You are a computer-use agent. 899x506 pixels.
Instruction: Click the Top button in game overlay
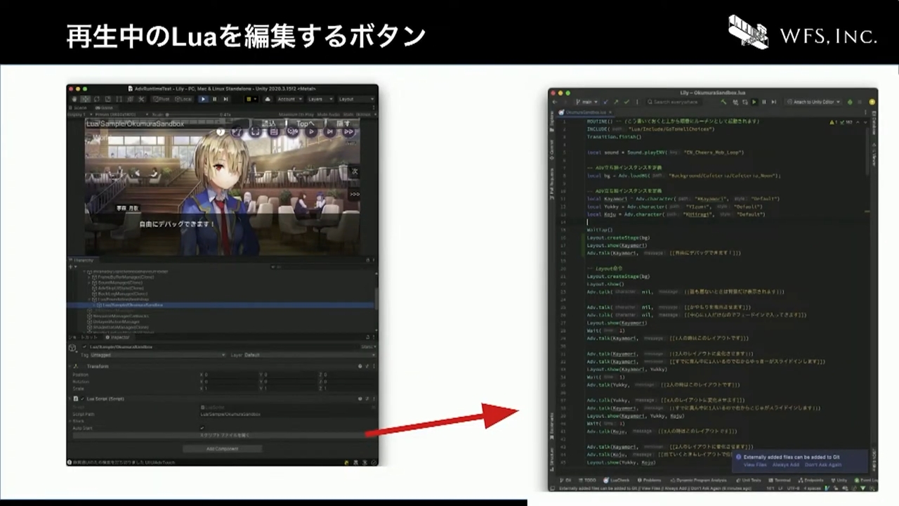coord(305,124)
